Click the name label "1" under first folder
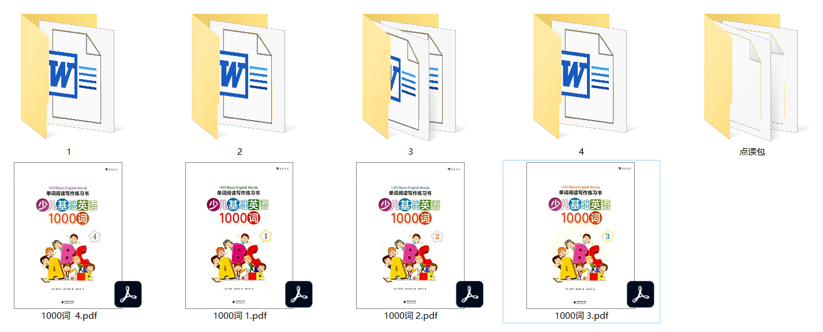 tap(69, 152)
